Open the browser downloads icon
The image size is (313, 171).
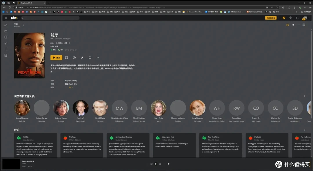[x=294, y=7]
